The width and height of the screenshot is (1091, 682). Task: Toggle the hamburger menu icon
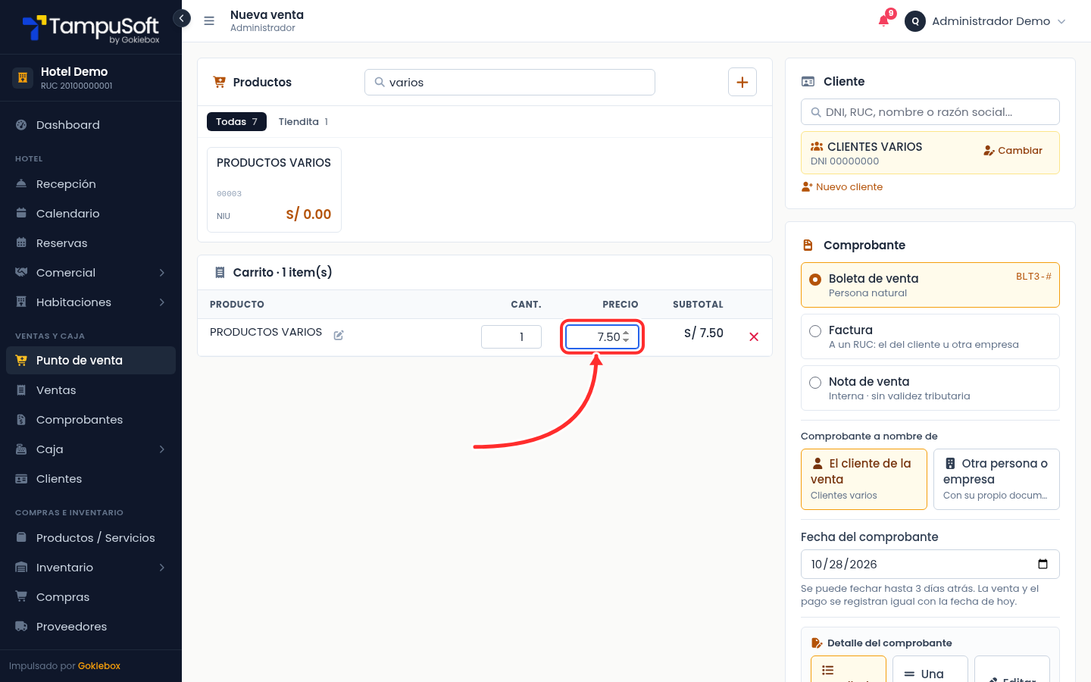click(209, 21)
